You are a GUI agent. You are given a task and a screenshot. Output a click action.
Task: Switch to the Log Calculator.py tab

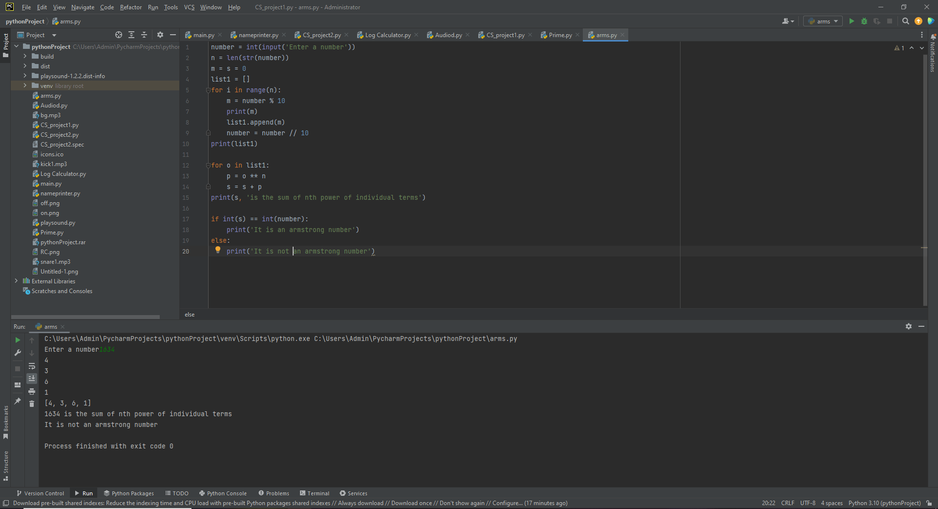388,35
